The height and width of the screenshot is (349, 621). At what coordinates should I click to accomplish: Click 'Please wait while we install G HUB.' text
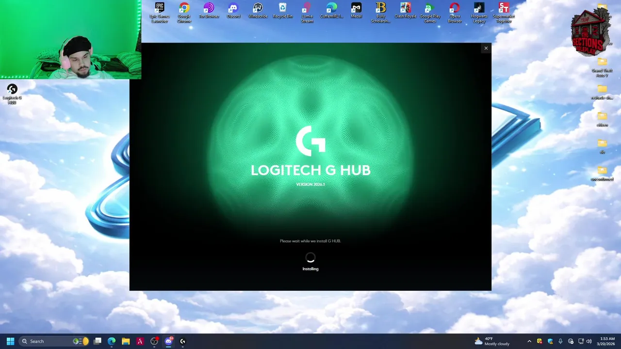310,241
